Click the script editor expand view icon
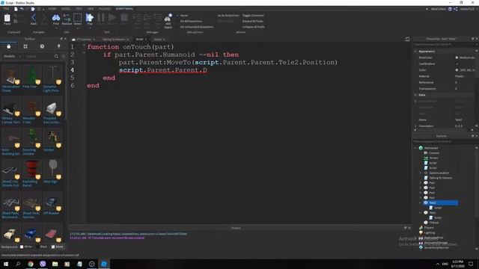The width and height of the screenshot is (479, 269). coord(407,39)
